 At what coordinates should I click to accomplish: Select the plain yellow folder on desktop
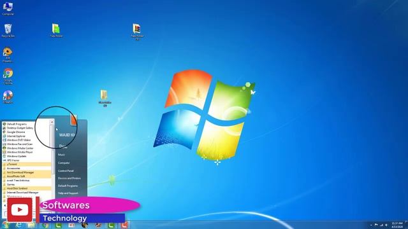(105, 98)
